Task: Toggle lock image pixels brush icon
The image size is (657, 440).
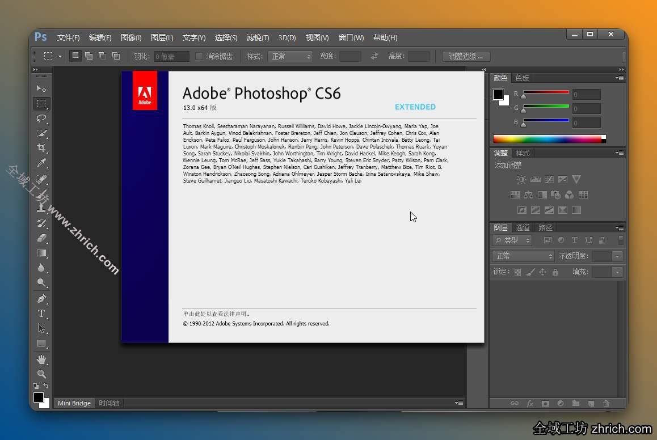Action: (x=530, y=272)
